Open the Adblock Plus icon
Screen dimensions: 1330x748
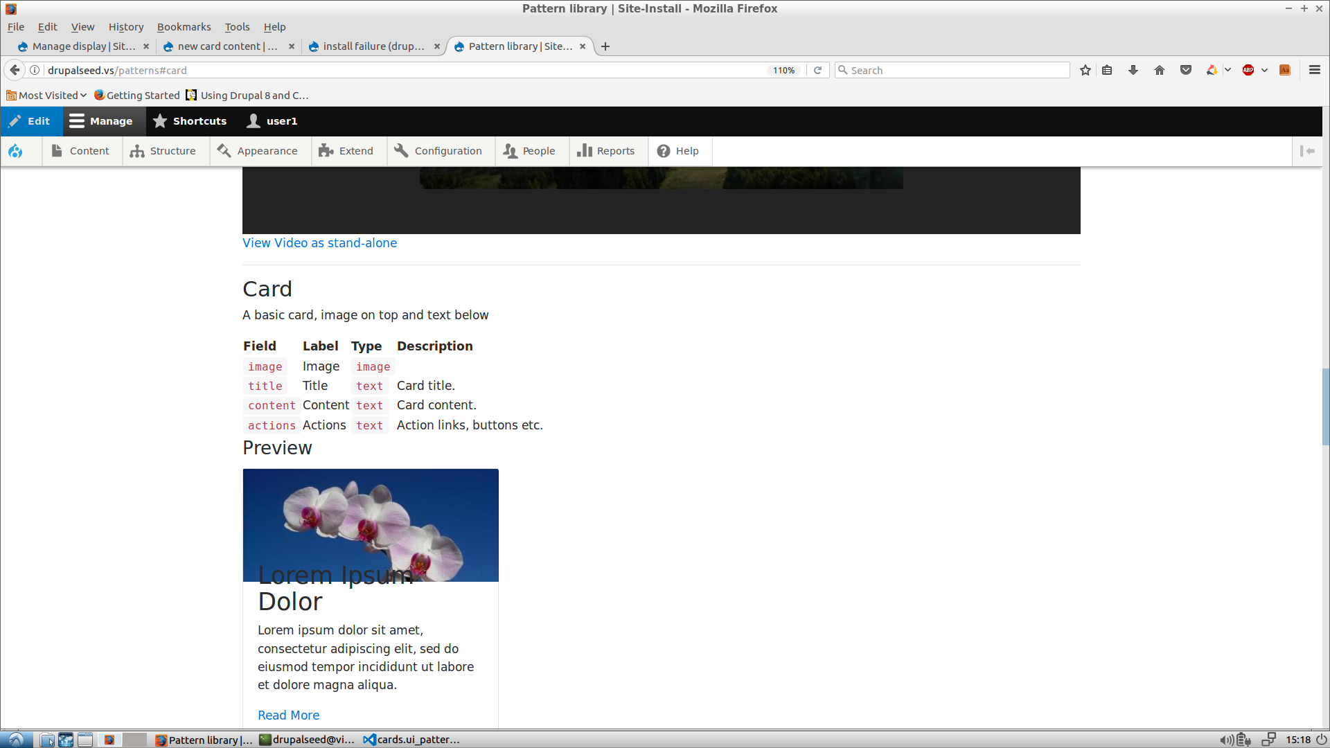tap(1248, 70)
